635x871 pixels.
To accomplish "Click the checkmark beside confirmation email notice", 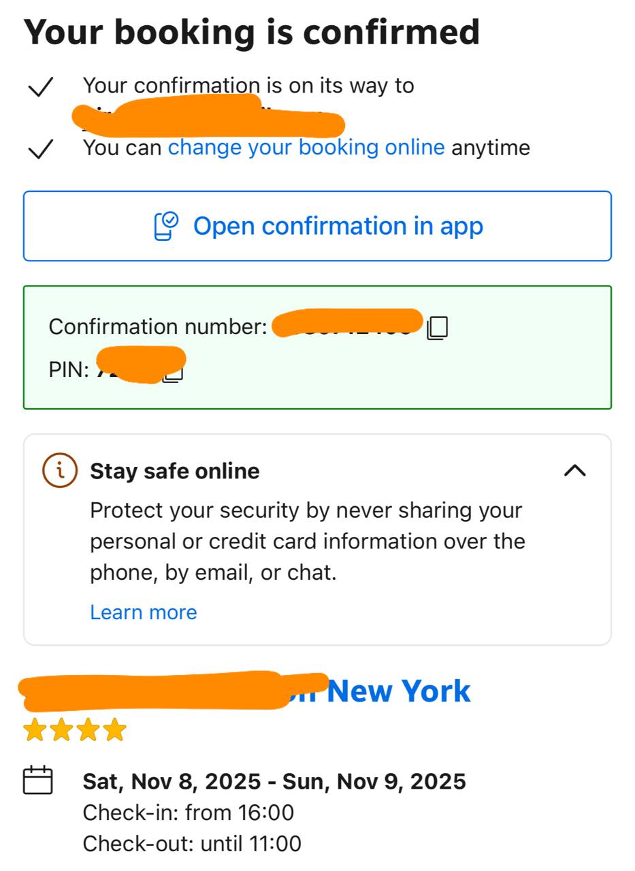I will pyautogui.click(x=41, y=87).
